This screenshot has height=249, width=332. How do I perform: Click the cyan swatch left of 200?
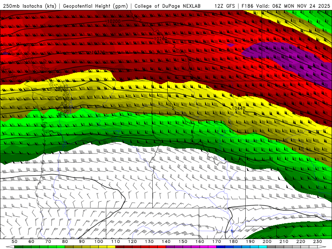click(263, 247)
